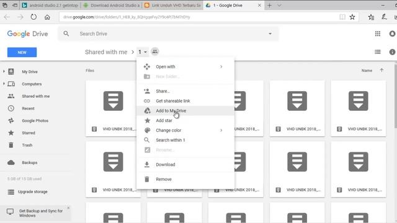
Task: Click the search magnifier icon
Action: [66, 33]
